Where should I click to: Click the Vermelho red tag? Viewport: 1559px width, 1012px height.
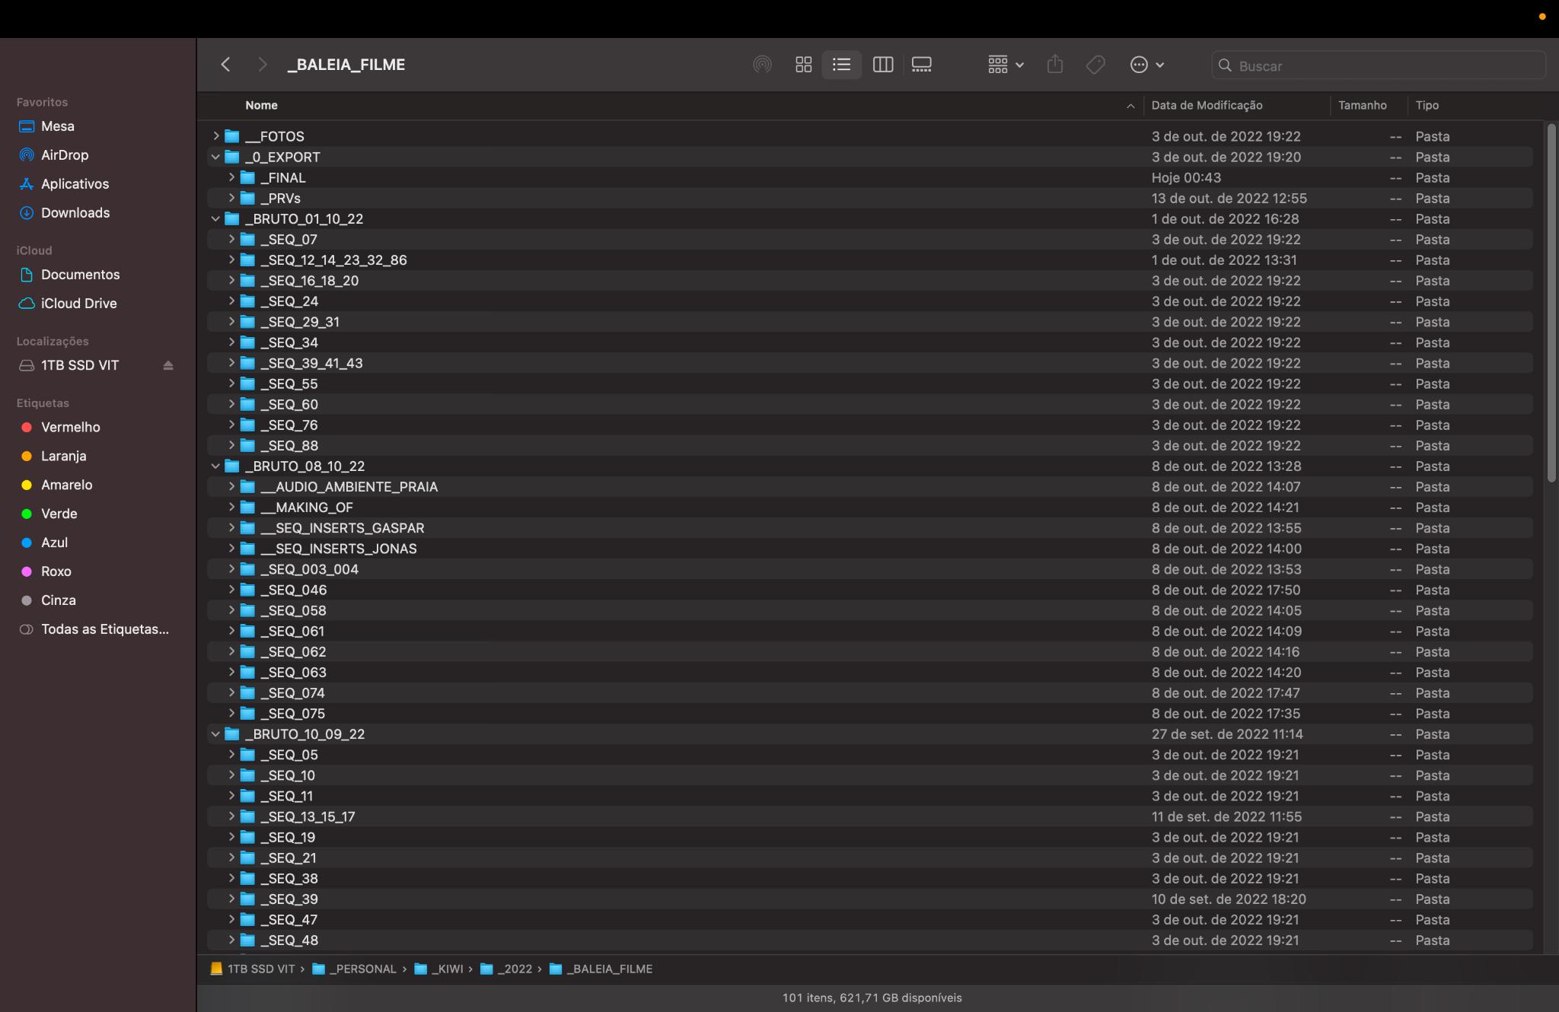tap(70, 428)
